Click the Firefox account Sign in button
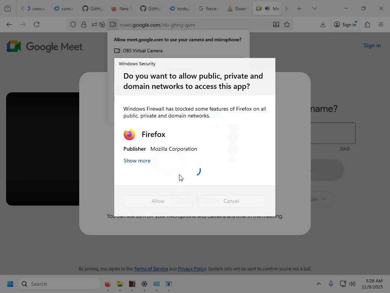This screenshot has height=293, width=390. [345, 24]
